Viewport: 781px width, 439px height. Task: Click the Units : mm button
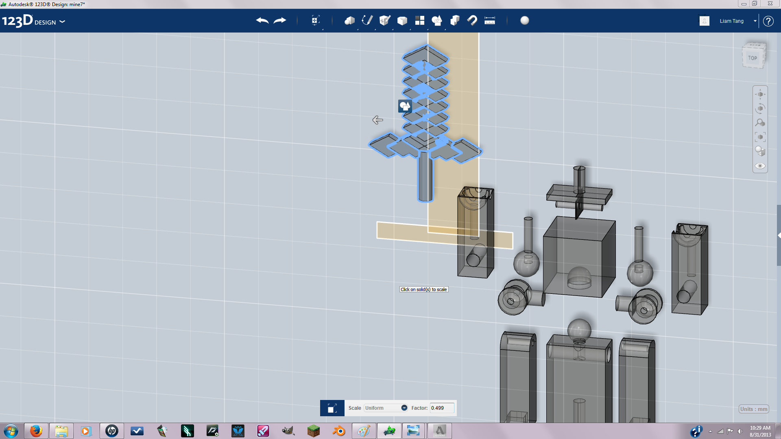(754, 409)
